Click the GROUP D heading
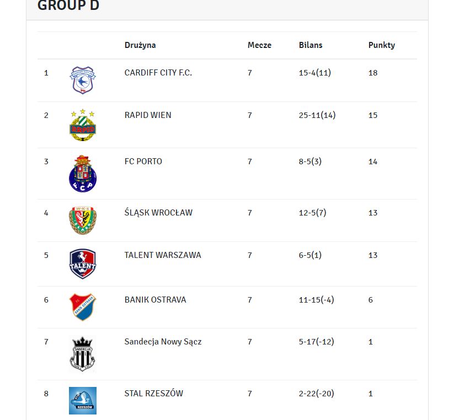The height and width of the screenshot is (420, 475). click(68, 5)
